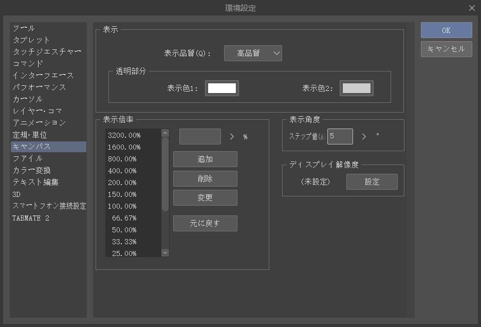Click the 削除 button
Screen dimensions: 481x327
coord(205,179)
